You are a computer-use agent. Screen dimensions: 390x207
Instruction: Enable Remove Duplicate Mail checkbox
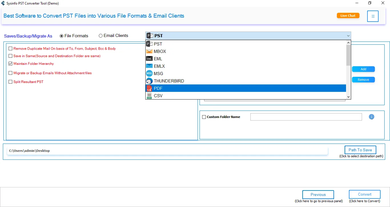point(11,49)
